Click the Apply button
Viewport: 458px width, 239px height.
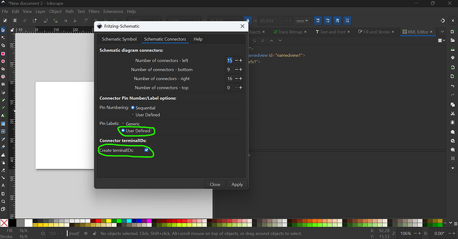pyautogui.click(x=237, y=184)
